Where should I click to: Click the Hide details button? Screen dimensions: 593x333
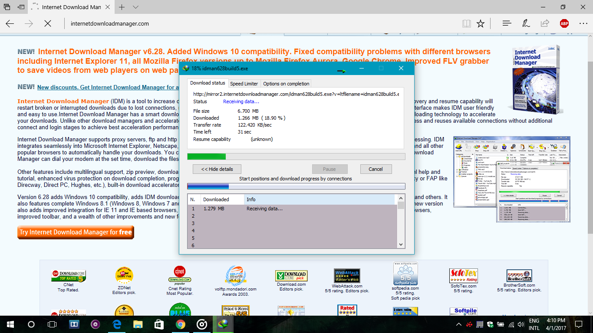(217, 169)
